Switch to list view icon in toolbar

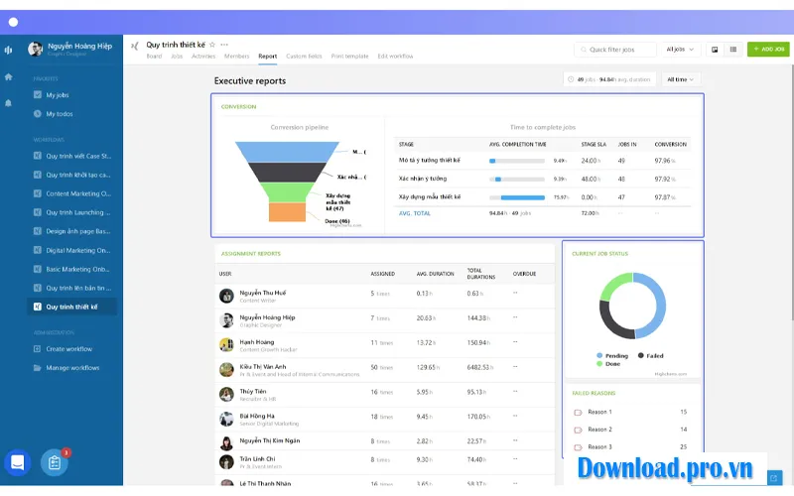[732, 50]
